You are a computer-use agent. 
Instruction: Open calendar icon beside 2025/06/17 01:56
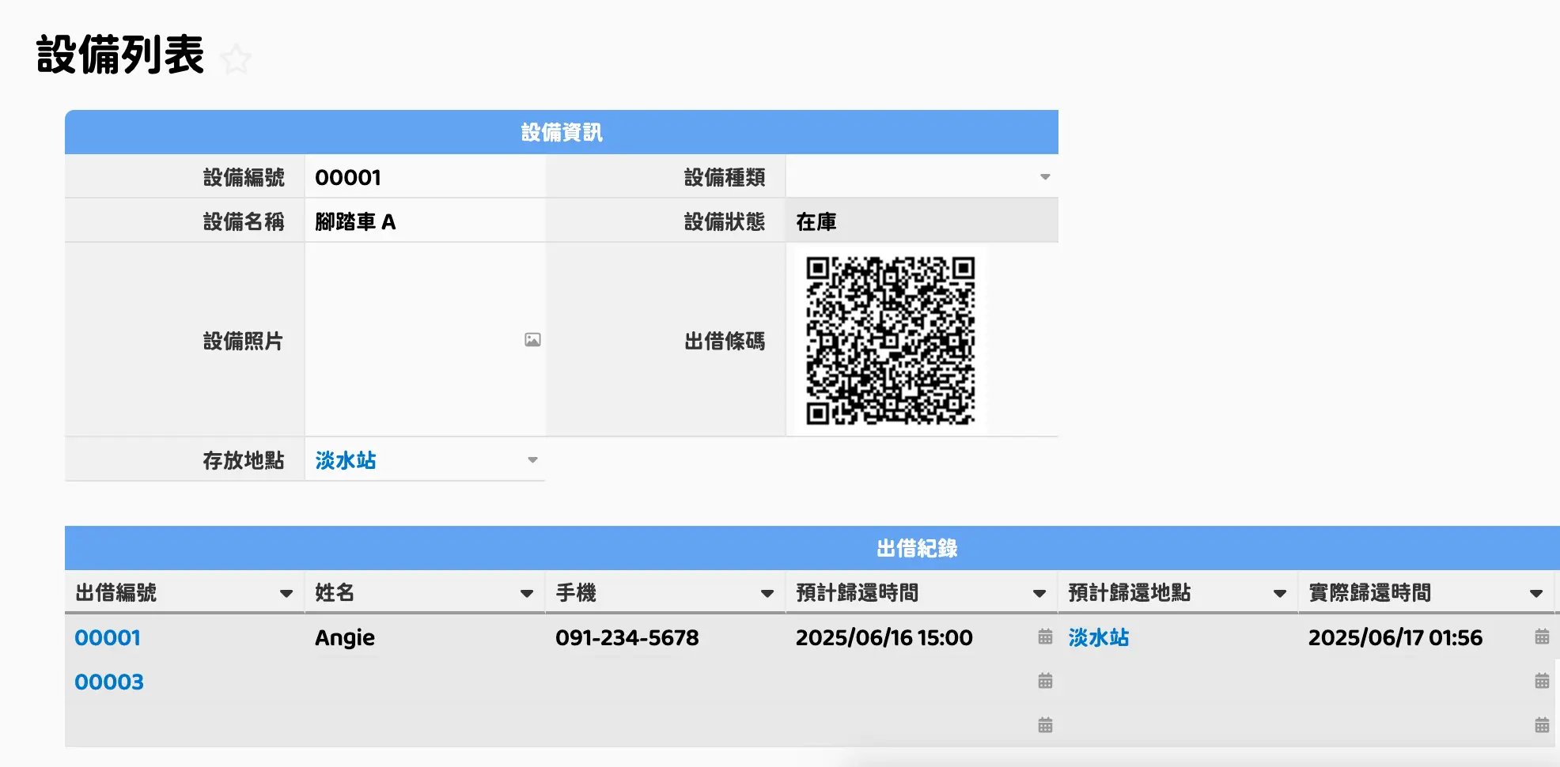1542,637
